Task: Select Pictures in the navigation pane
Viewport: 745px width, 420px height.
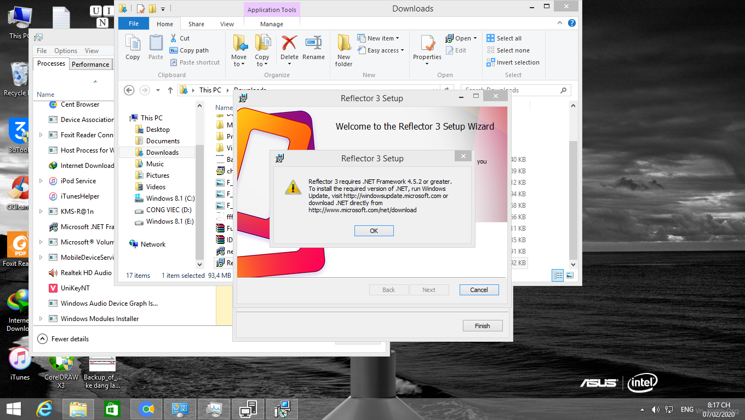Action: 158,176
